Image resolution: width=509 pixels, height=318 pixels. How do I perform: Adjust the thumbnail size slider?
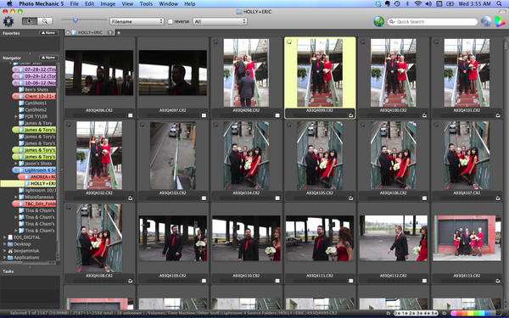76,20
